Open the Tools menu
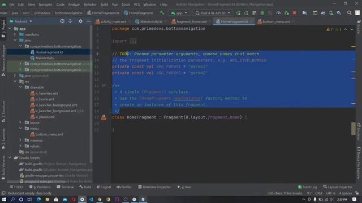Image resolution: width=362 pixels, height=203 pixels. (x=126, y=5)
